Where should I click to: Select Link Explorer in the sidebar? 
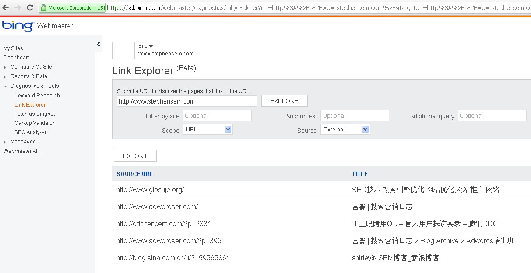point(30,105)
